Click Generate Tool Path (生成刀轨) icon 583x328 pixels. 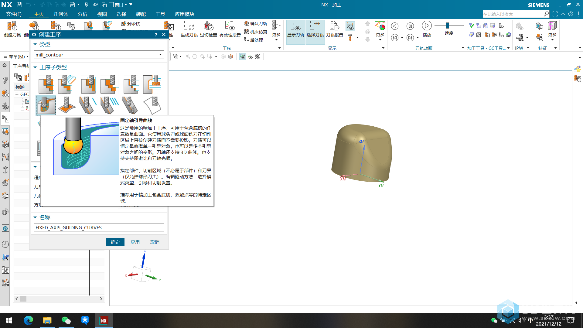189,29
